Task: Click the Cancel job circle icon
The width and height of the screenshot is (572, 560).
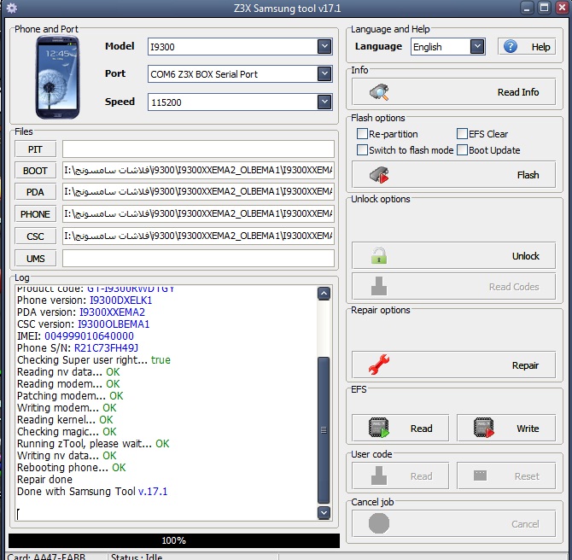Action: click(x=379, y=523)
